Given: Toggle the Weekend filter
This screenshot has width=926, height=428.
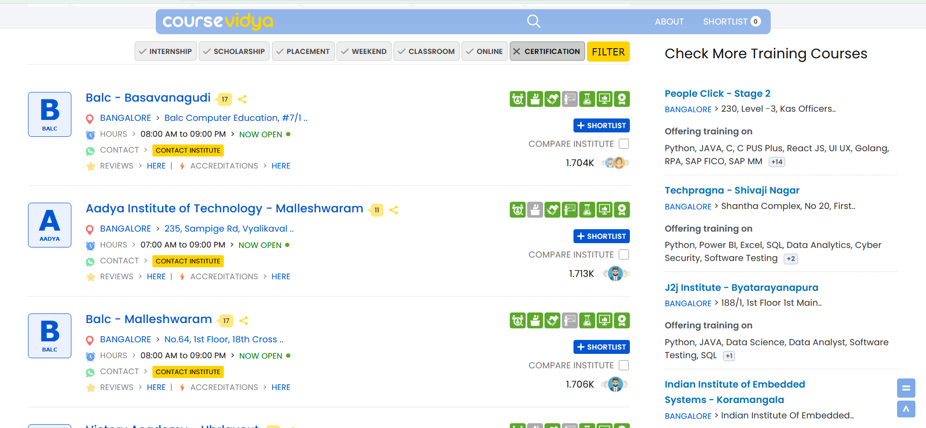Looking at the screenshot, I should 364,52.
